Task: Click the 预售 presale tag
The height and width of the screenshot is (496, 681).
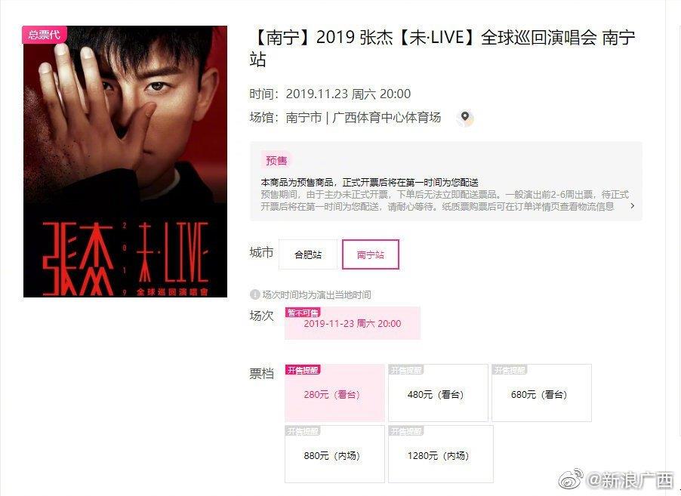Action: tap(276, 161)
